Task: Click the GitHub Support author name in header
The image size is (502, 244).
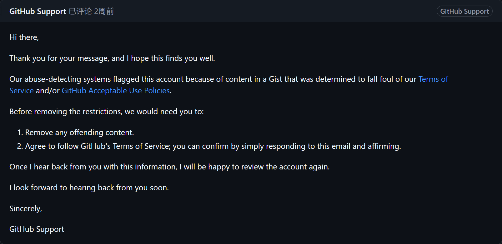Action: pos(38,11)
